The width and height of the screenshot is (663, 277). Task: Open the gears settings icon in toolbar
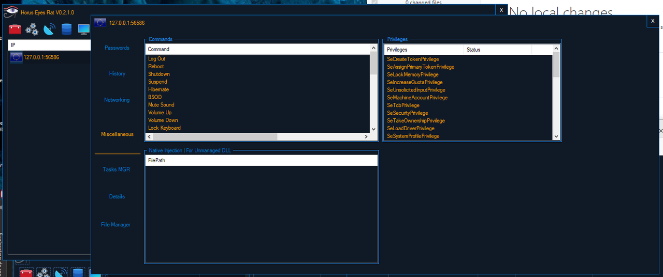click(x=32, y=29)
